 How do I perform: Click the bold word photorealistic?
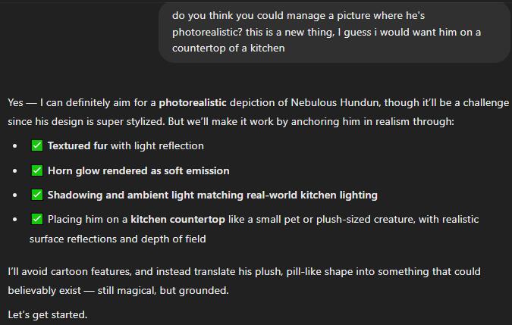pos(193,103)
